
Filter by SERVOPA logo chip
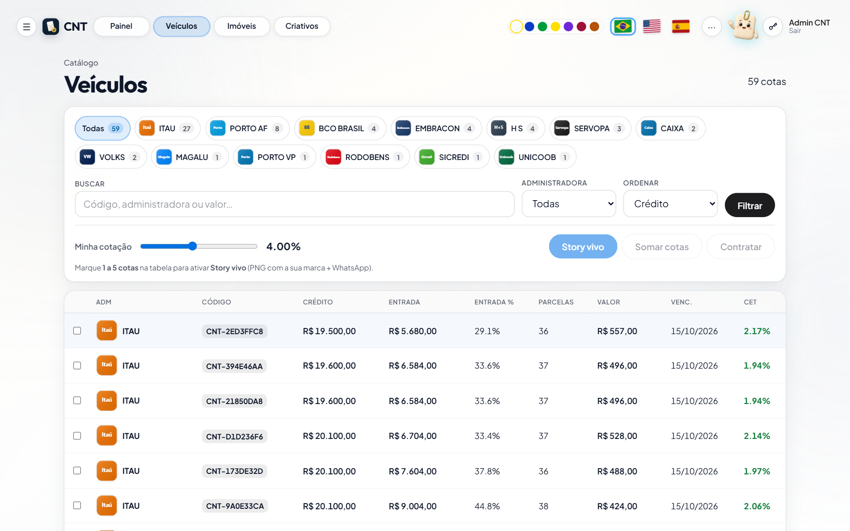[x=590, y=128]
